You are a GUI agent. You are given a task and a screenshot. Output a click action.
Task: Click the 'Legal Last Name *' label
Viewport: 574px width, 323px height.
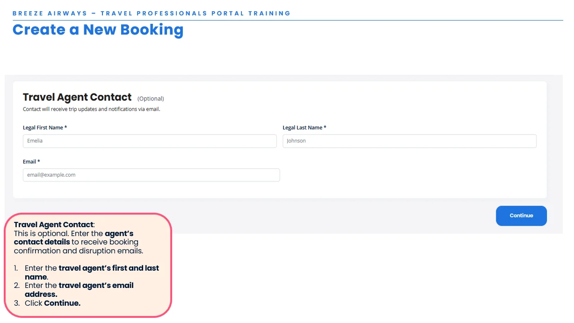point(305,128)
